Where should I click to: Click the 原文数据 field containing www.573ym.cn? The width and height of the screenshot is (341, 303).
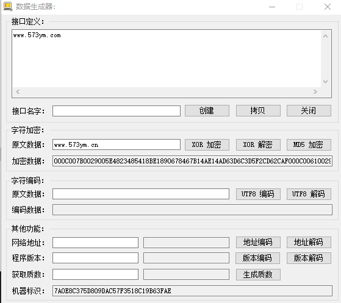pyautogui.click(x=117, y=144)
